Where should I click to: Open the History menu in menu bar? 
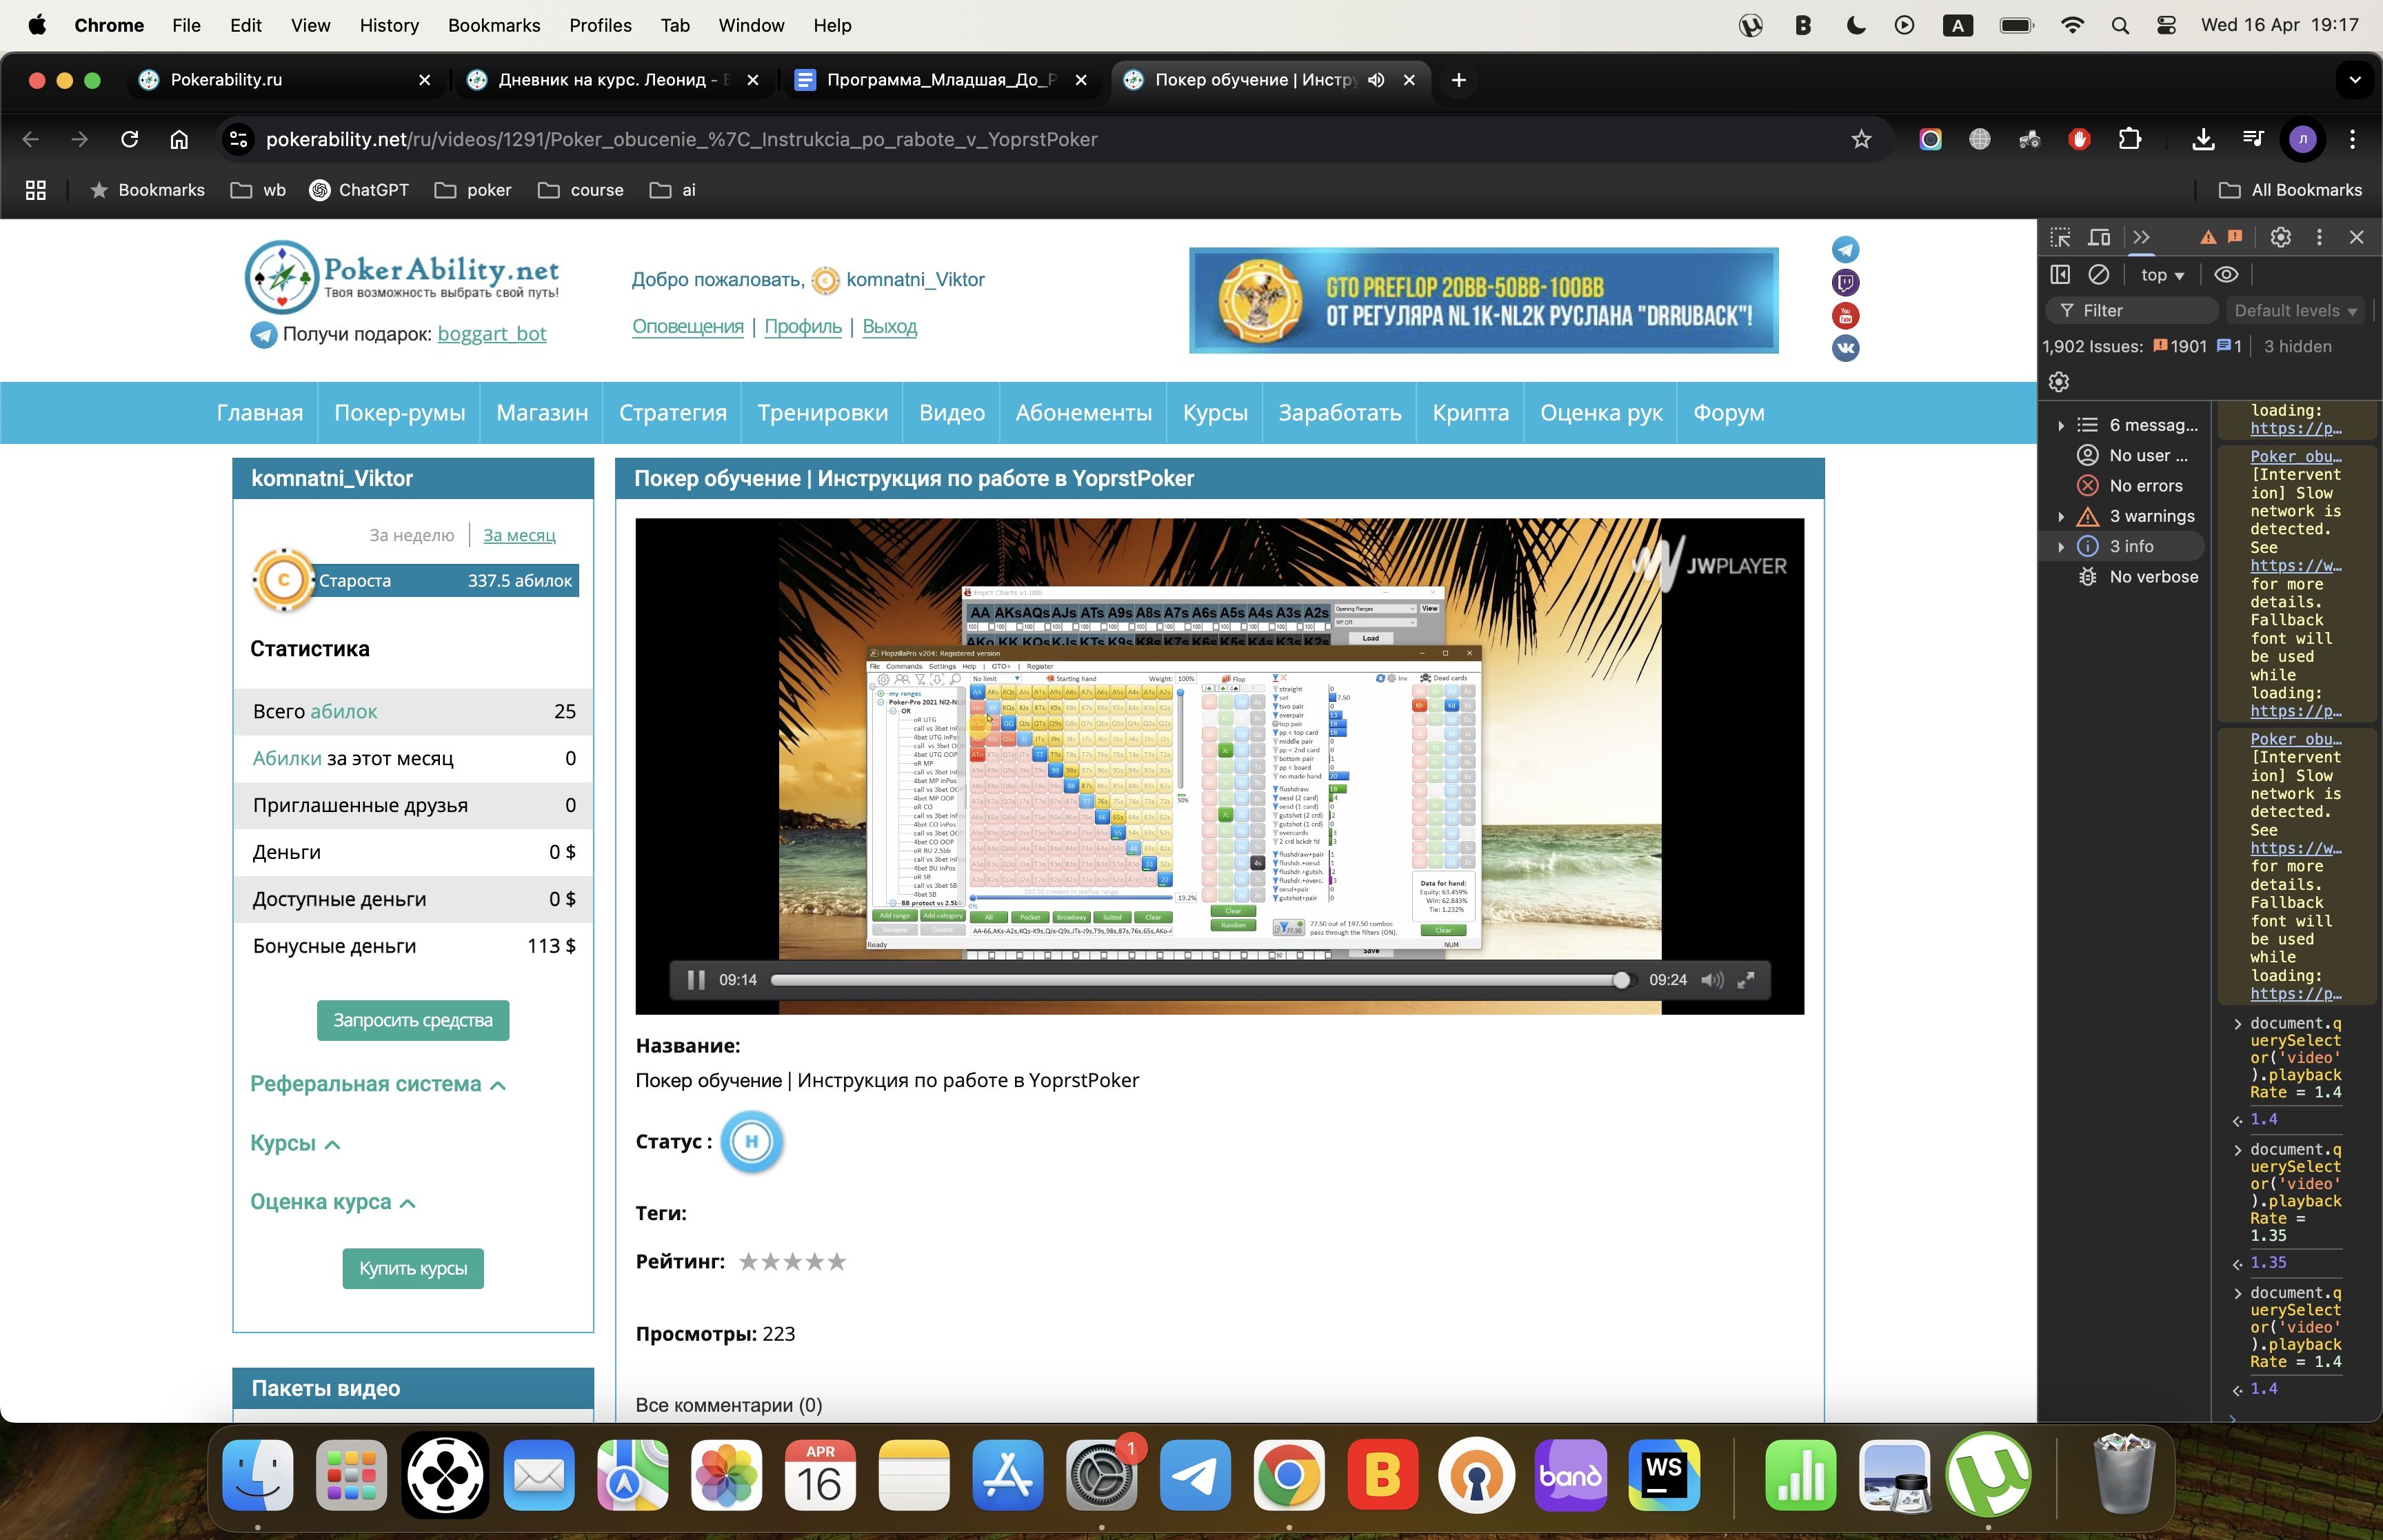(x=389, y=25)
